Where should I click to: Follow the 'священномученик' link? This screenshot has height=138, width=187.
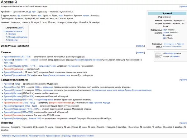click(47, 66)
